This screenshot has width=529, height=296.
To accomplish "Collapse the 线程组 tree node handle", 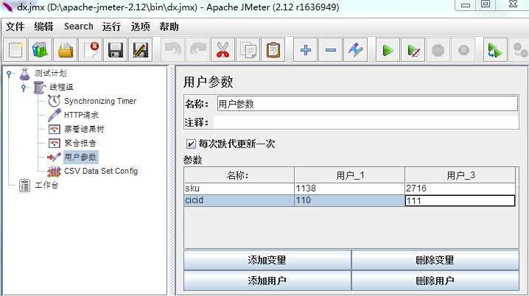I will point(24,88).
